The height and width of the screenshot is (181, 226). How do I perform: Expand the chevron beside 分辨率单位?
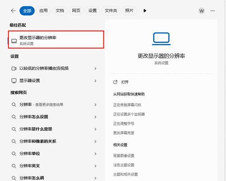pyautogui.click(x=95, y=154)
